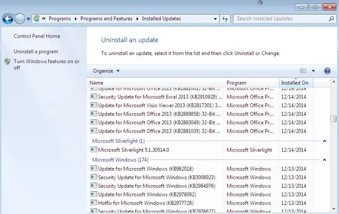Click icon of Windows update KB982018
Image resolution: width=339 pixels, height=214 pixels.
click(94, 169)
